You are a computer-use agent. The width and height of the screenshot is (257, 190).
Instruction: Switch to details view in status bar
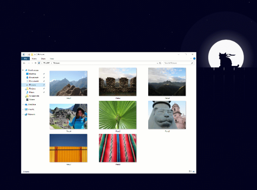(x=190, y=172)
